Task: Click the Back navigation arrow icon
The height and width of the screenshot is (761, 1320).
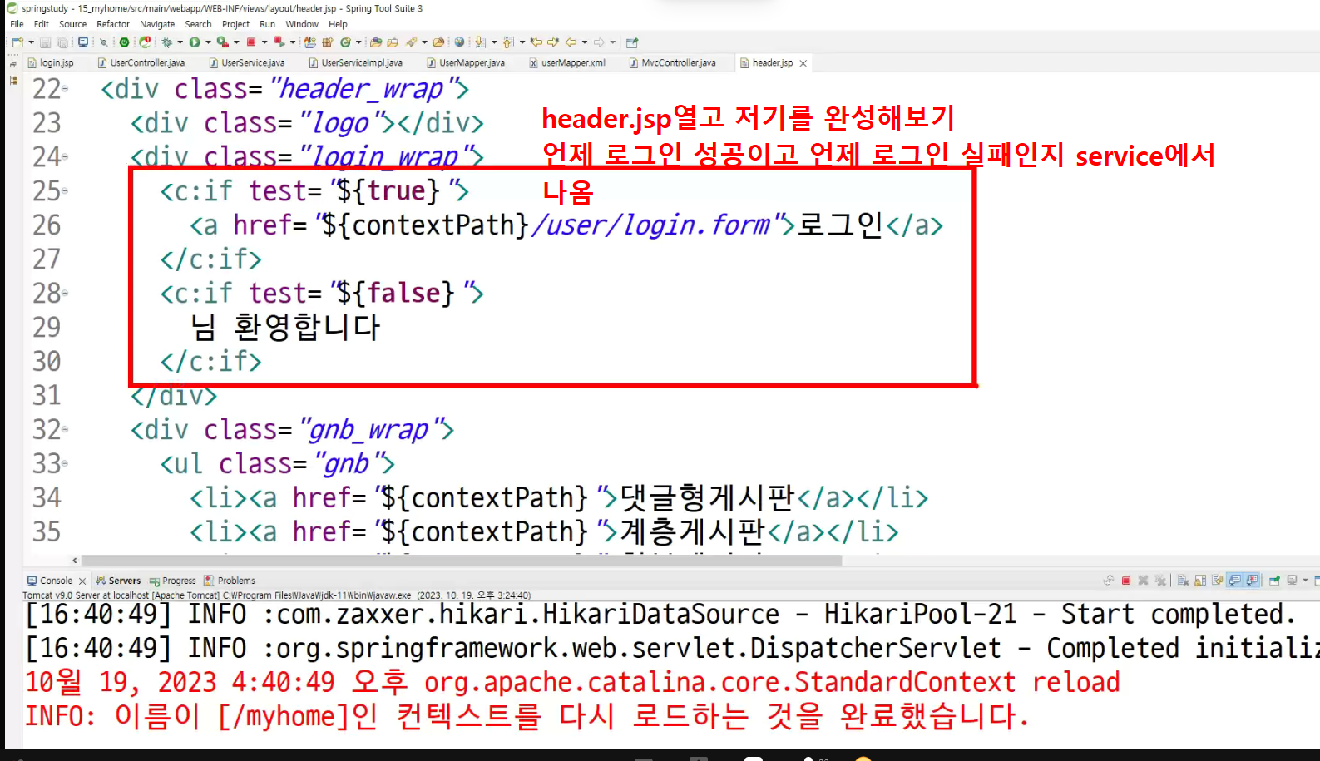Action: (571, 42)
